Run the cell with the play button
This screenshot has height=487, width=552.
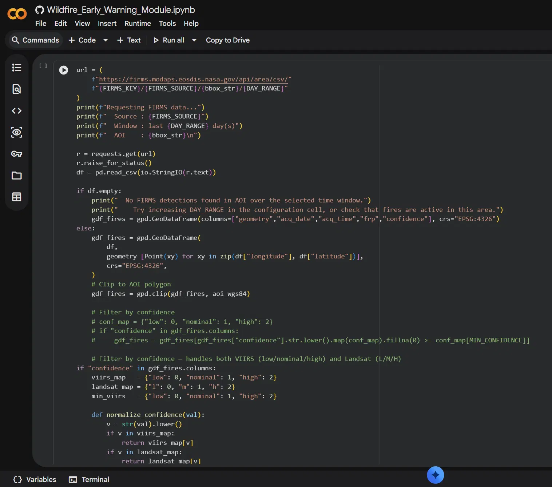point(64,70)
